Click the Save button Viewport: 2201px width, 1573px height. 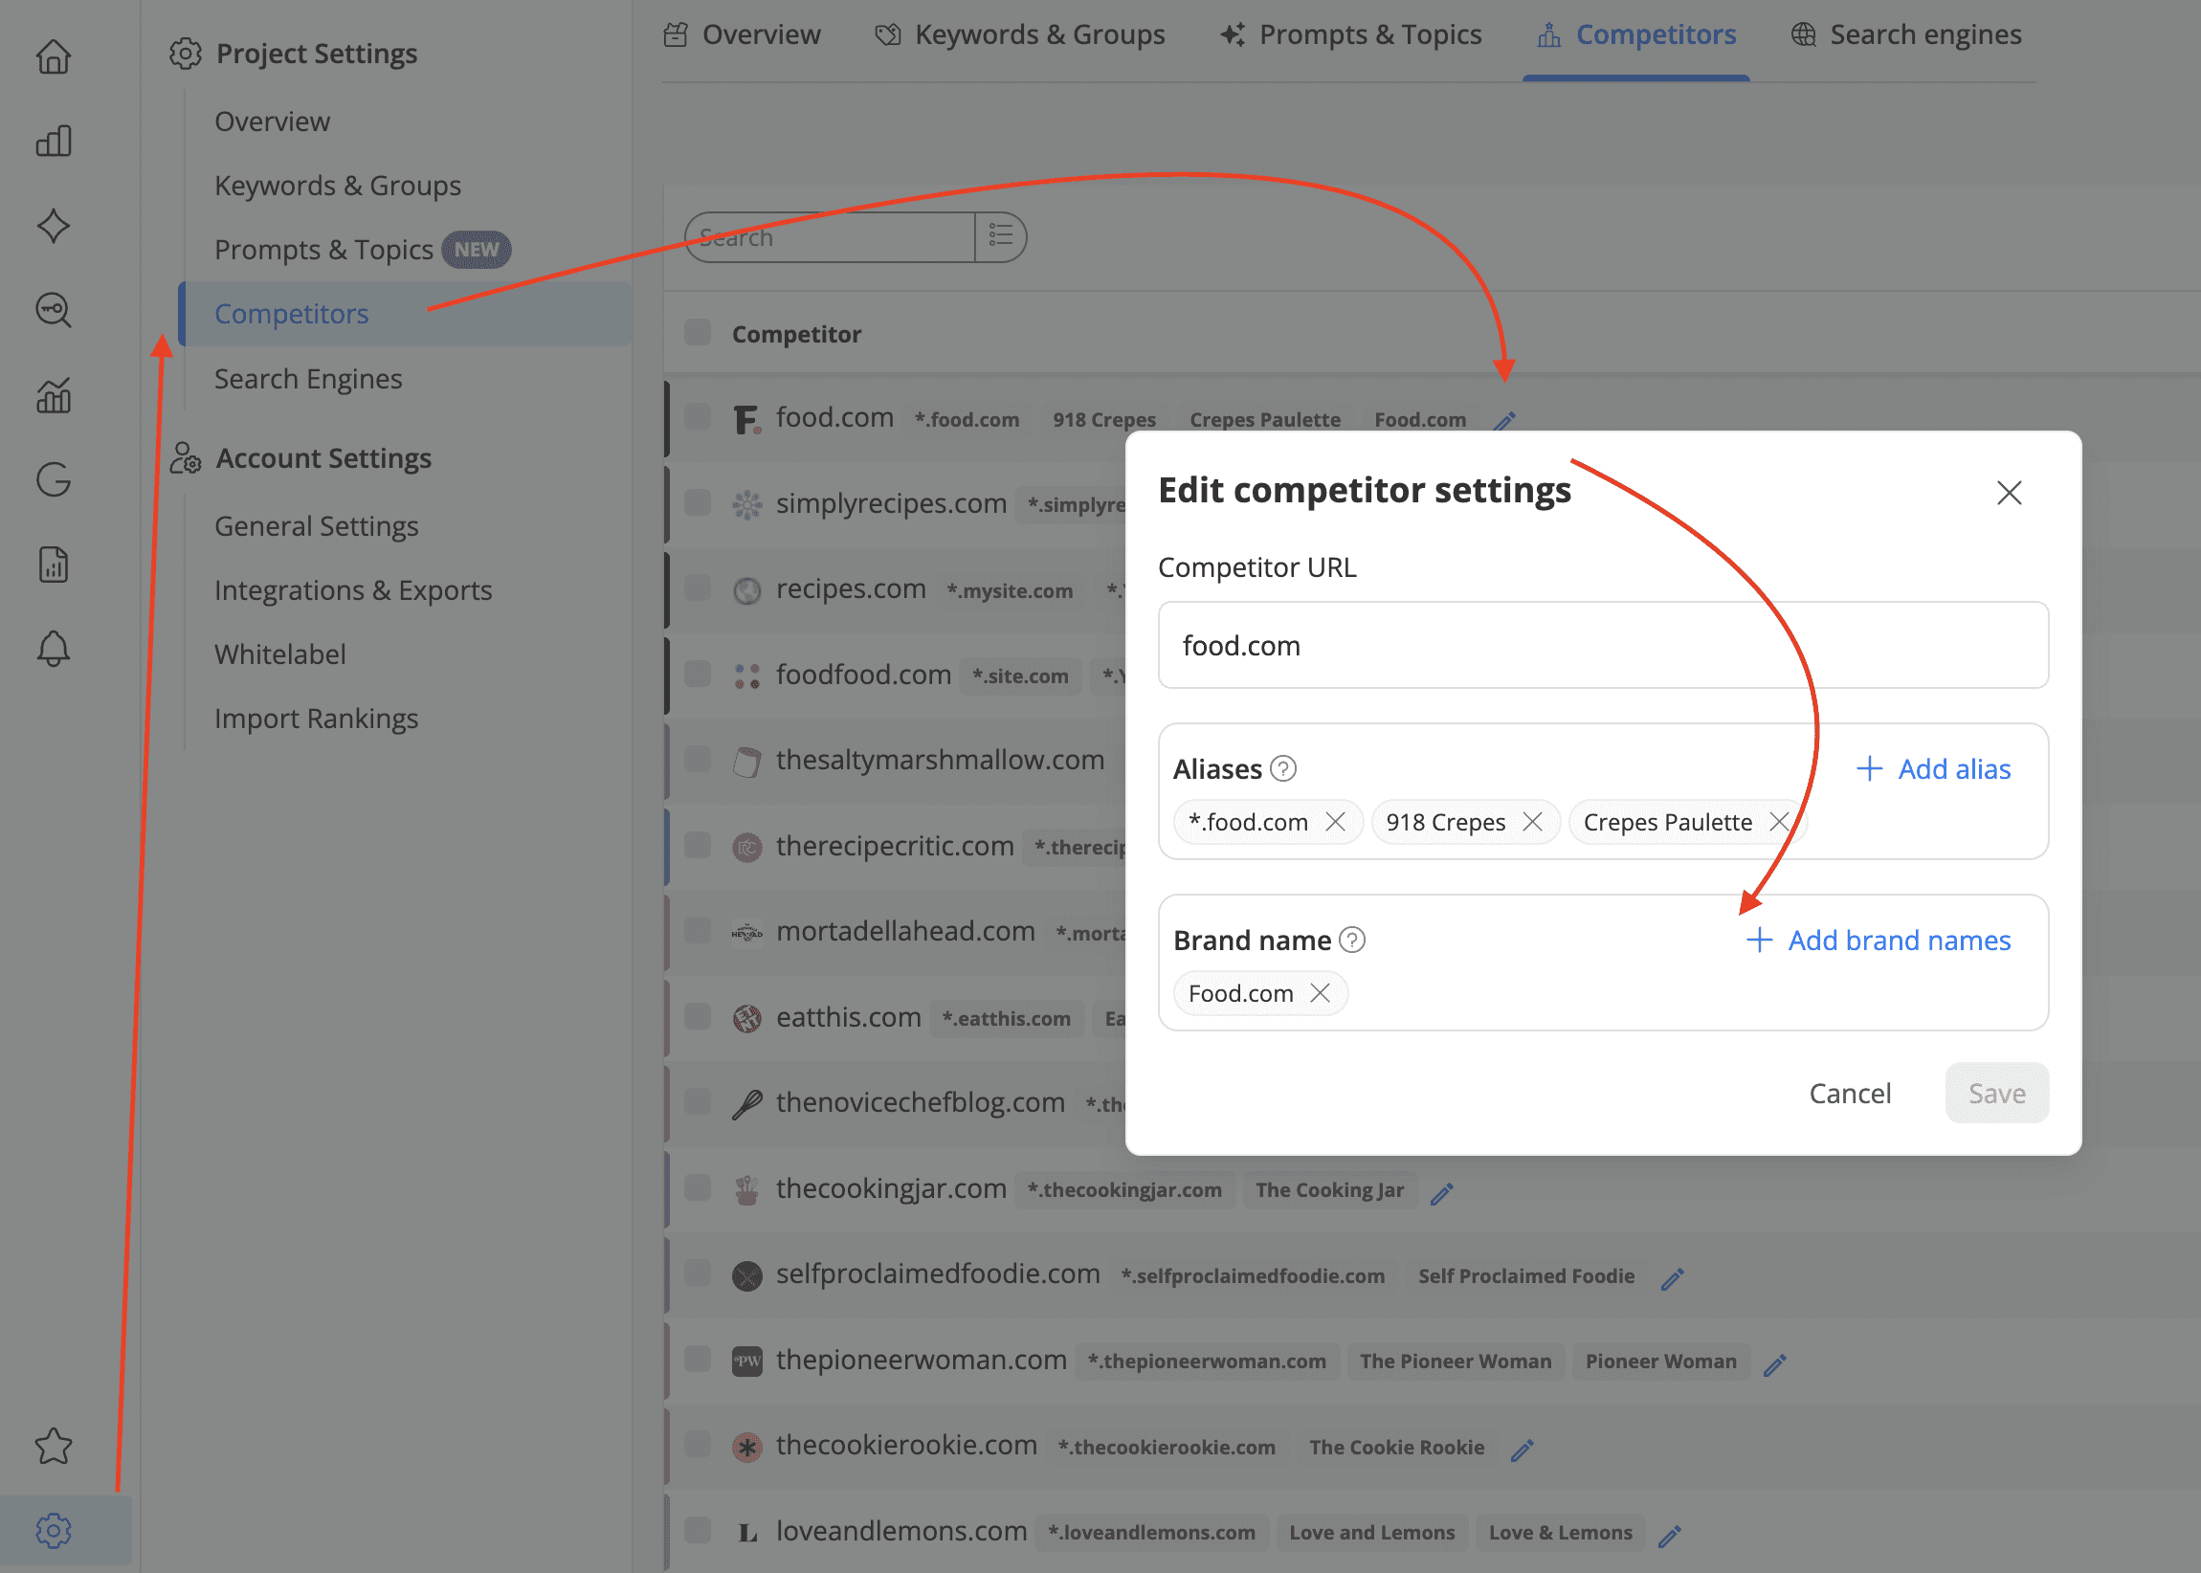pyautogui.click(x=1996, y=1093)
